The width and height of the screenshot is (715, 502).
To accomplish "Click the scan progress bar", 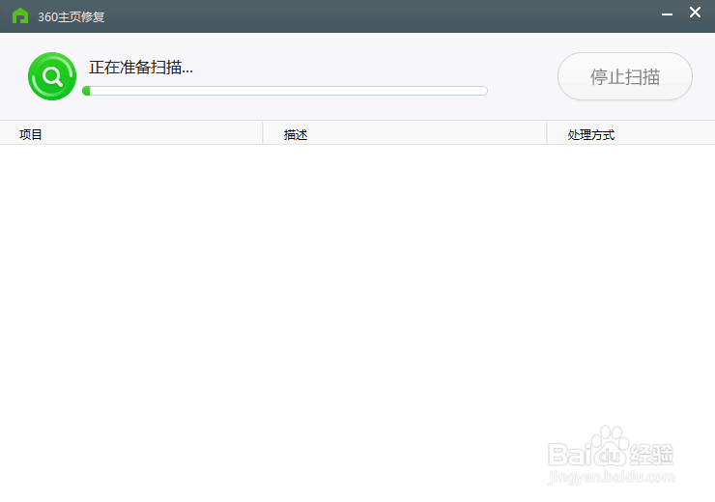I will click(x=285, y=91).
